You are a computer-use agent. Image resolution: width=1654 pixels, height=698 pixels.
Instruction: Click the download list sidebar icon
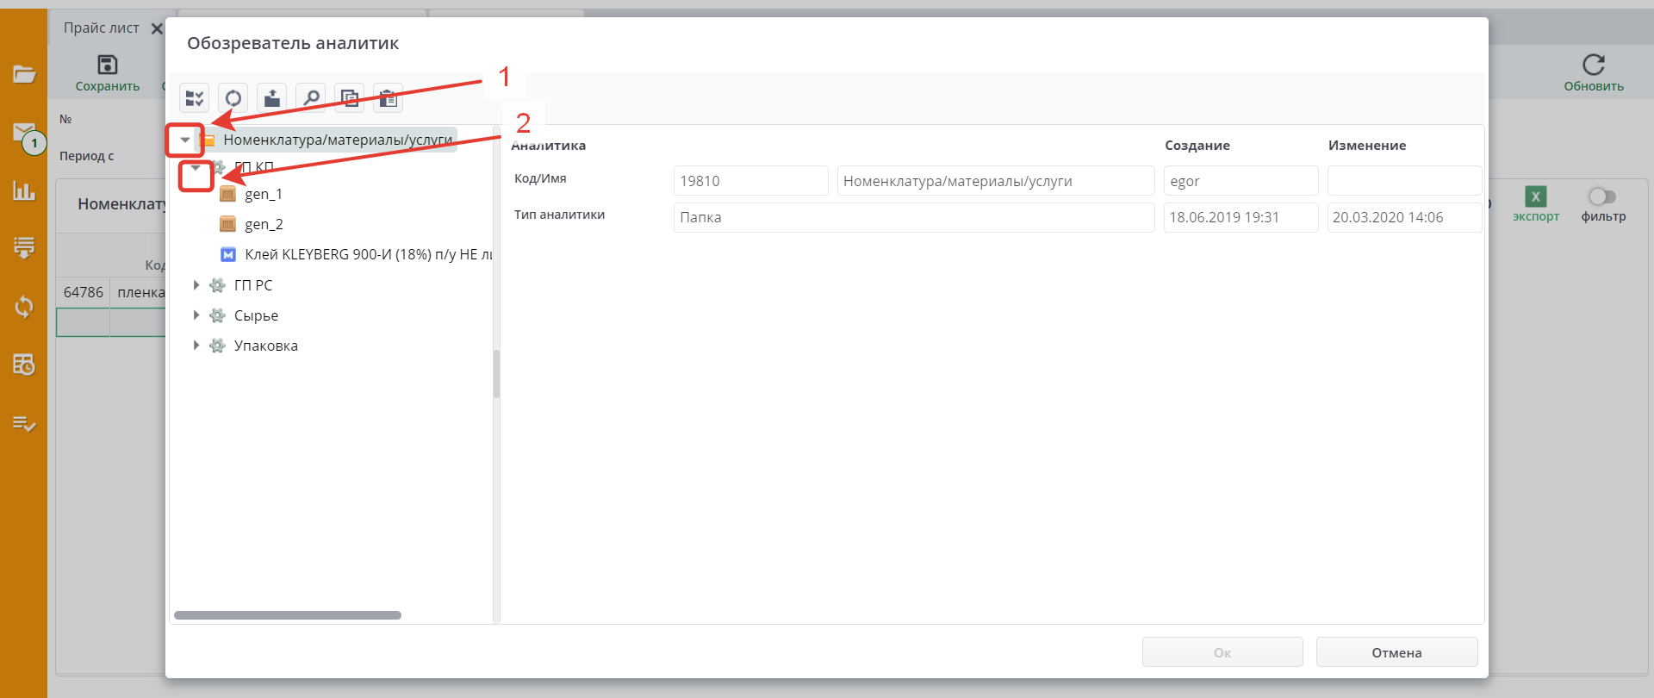click(x=24, y=248)
